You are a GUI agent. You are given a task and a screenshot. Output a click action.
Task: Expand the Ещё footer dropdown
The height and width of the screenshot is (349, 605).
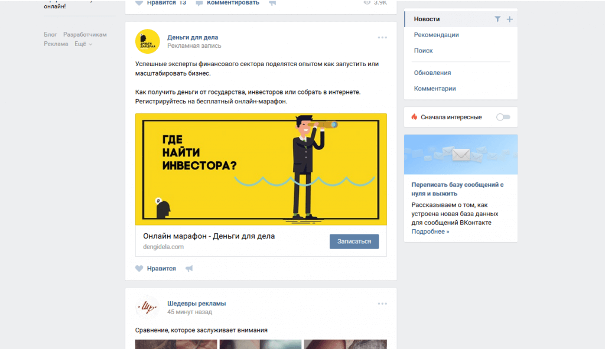(83, 44)
